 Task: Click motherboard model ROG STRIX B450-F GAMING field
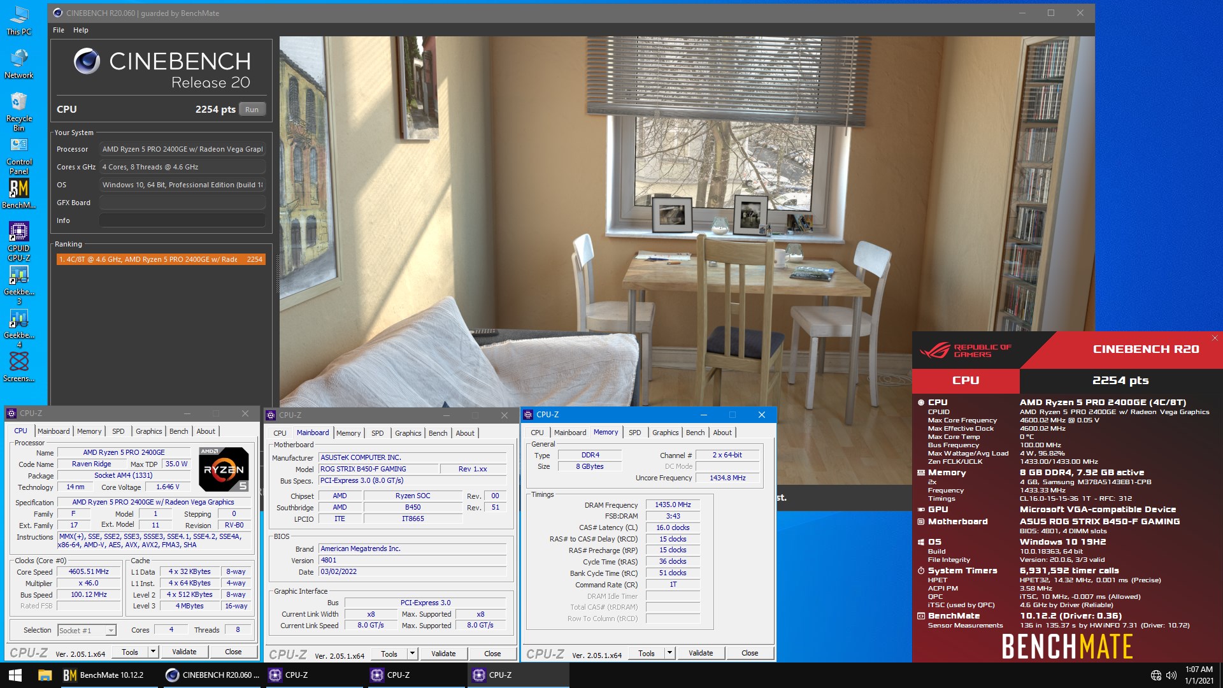pos(378,469)
